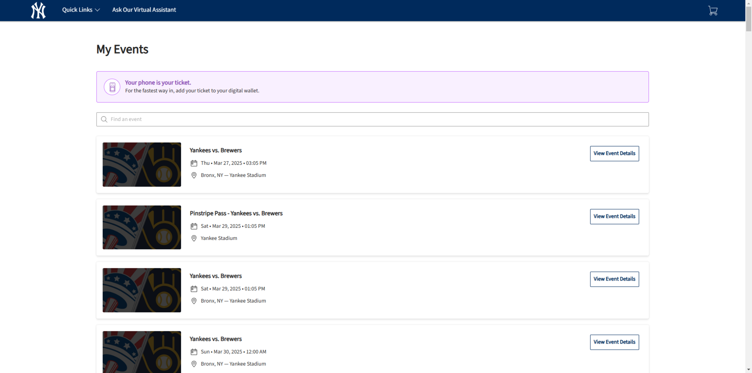The image size is (752, 373).
Task: Click location pin beside first Bronx, NY venue
Action: click(x=194, y=175)
